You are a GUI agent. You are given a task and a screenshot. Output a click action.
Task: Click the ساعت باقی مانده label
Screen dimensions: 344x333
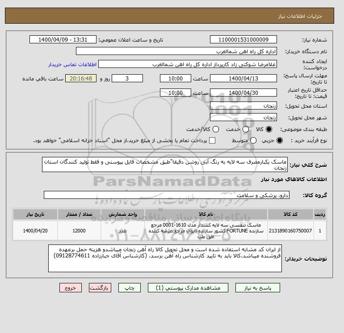(x=43, y=79)
